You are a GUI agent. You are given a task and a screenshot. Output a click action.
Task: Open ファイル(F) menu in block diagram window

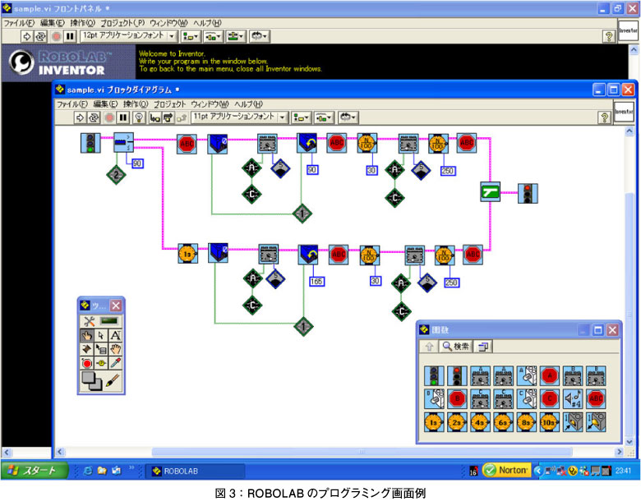click(72, 104)
